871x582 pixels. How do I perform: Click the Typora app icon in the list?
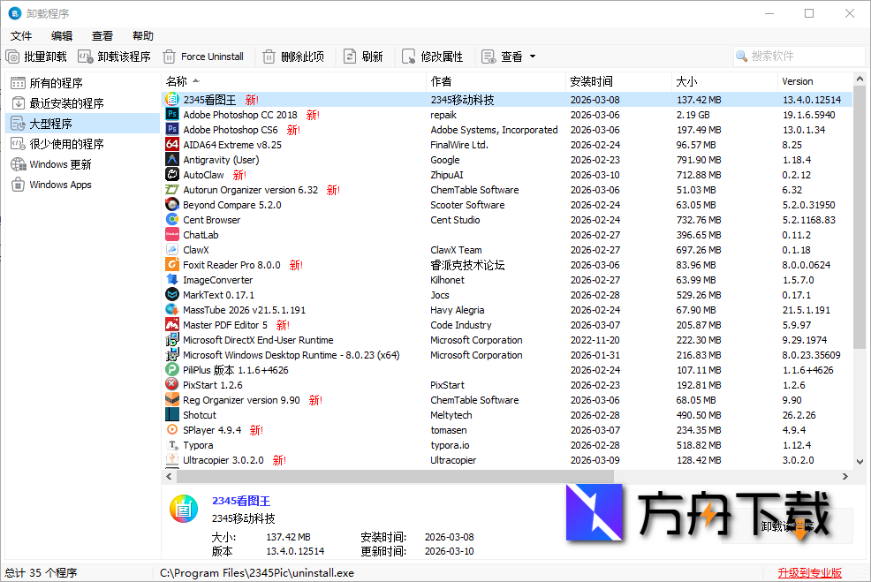tap(173, 445)
